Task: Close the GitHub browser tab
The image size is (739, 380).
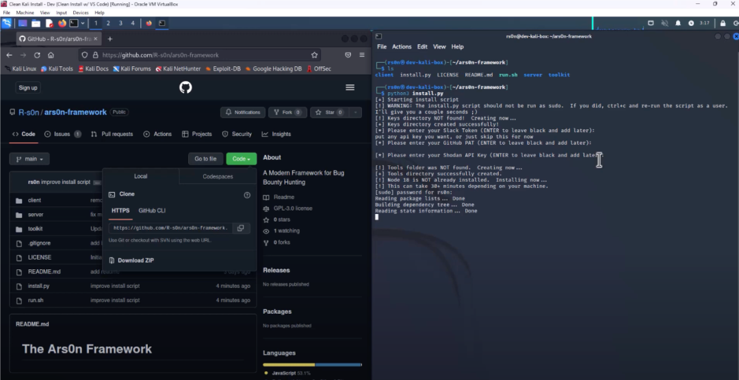Action: tap(96, 38)
